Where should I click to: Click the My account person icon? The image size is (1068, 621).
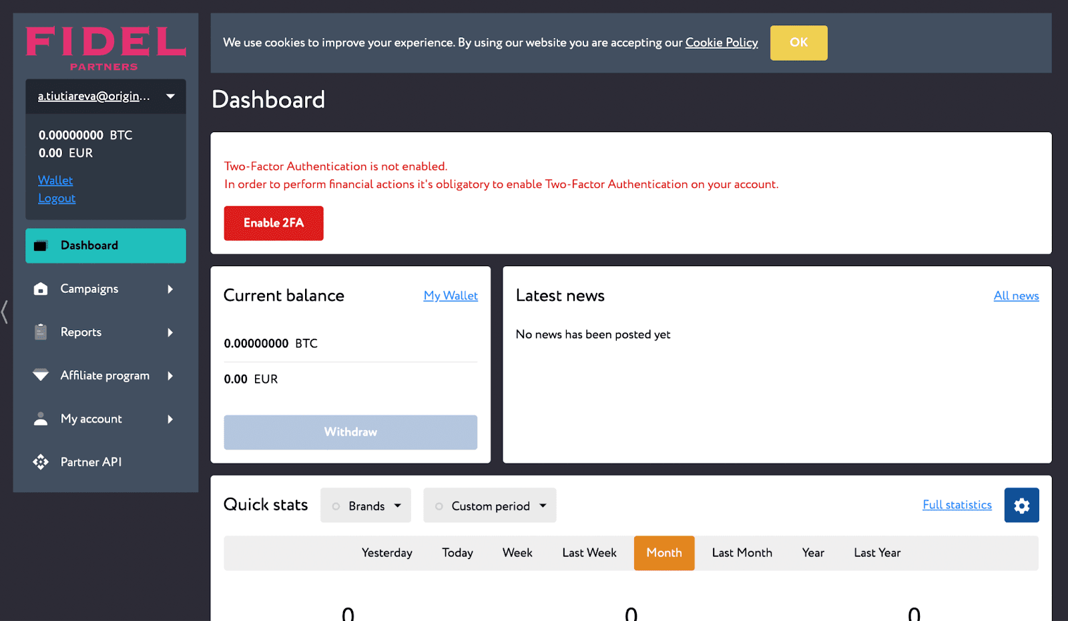(x=41, y=419)
